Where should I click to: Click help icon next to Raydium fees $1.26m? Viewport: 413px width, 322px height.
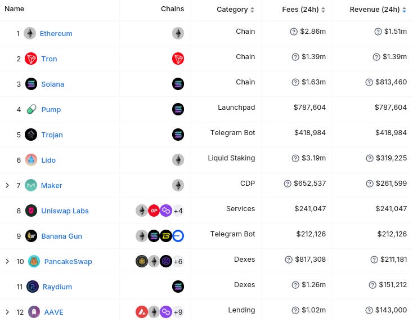295,285
